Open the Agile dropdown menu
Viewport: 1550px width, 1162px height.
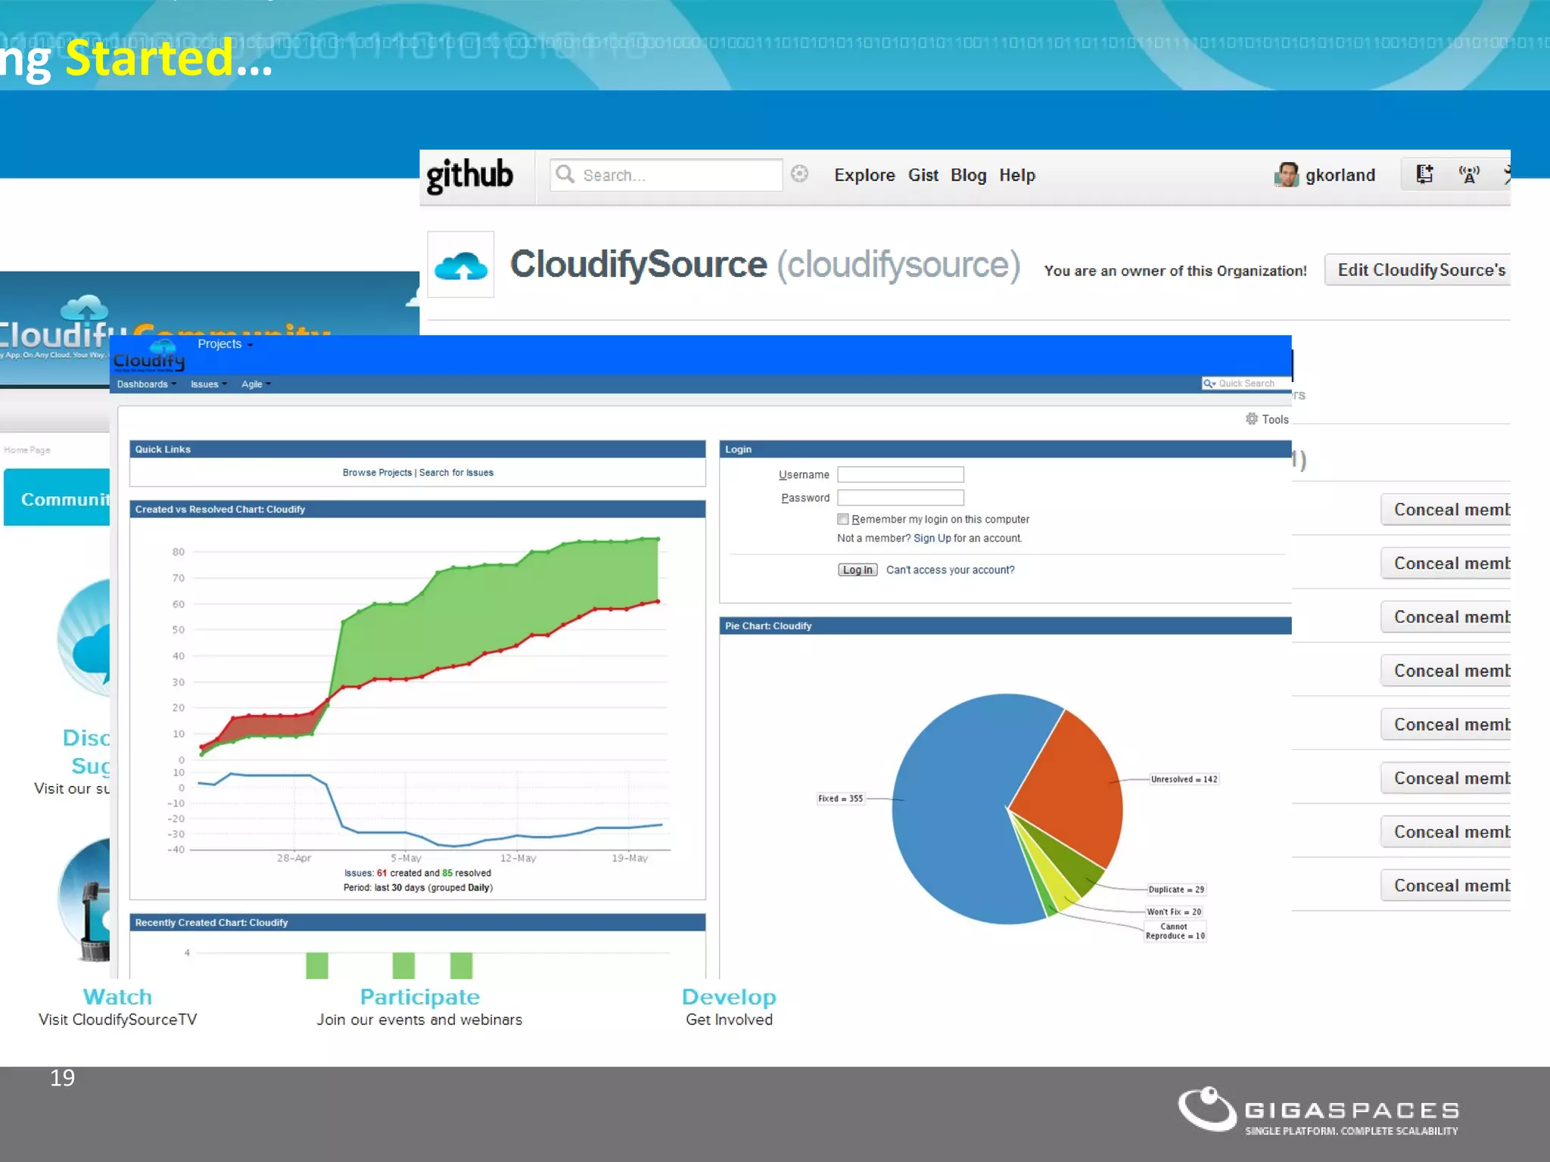(x=255, y=384)
